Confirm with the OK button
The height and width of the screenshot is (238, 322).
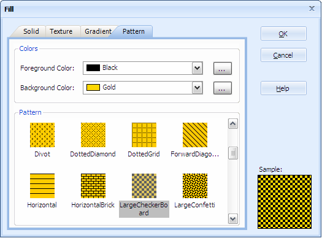(283, 34)
